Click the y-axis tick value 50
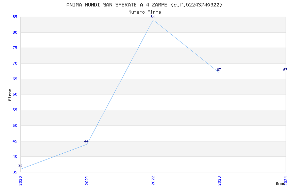Screen dimensions: 289x187 [15, 125]
